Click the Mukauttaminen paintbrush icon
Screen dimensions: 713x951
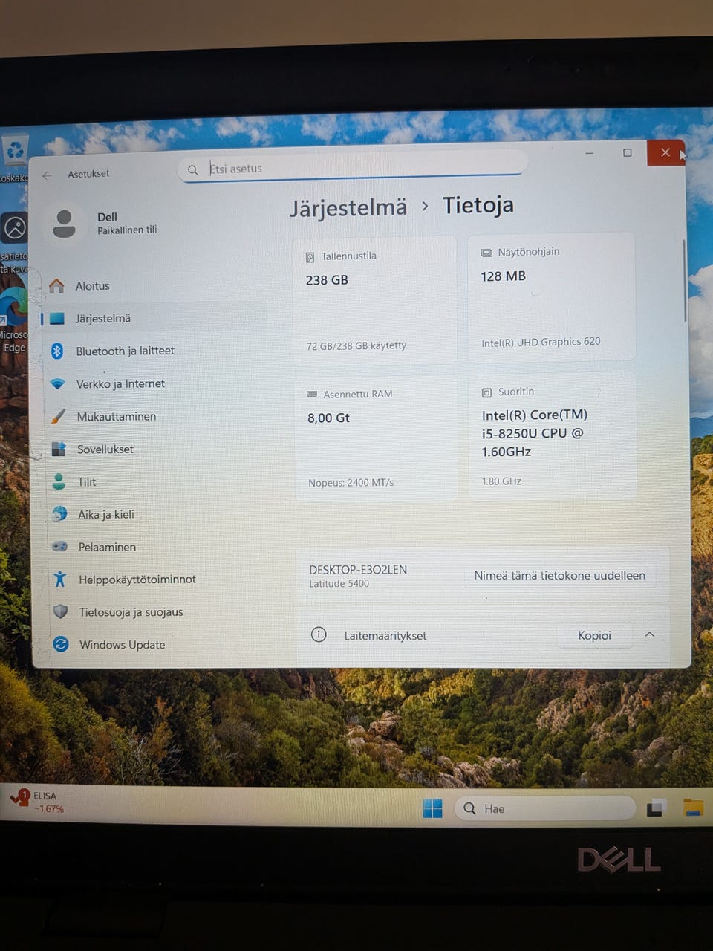58,417
